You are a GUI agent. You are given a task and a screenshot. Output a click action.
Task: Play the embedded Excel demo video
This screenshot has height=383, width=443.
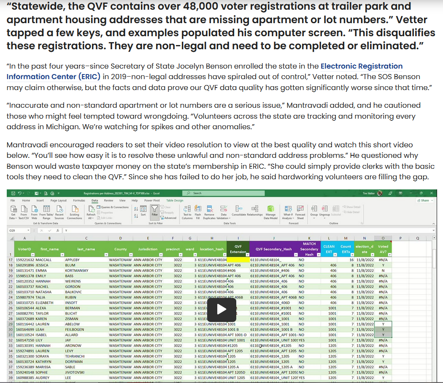(221, 309)
